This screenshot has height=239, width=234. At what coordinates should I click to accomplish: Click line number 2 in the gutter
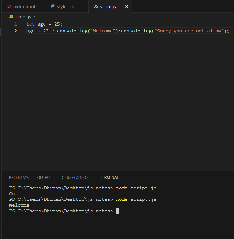(16, 31)
